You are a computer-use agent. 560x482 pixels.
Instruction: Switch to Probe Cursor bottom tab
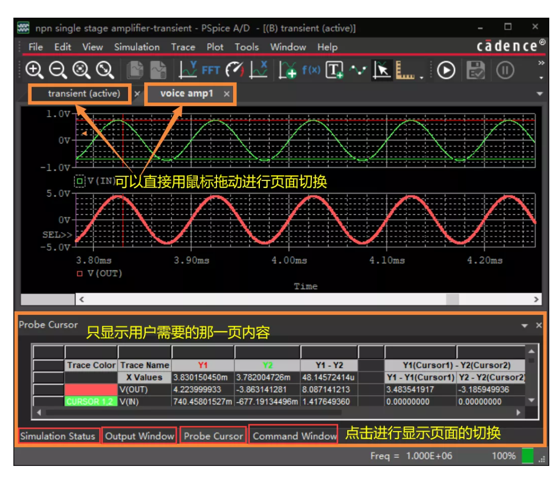tap(213, 436)
